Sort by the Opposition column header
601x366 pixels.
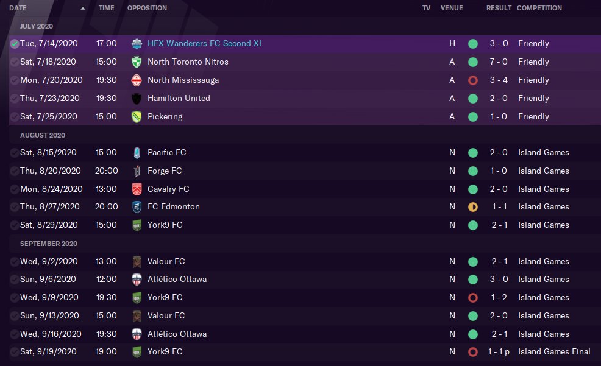[147, 9]
